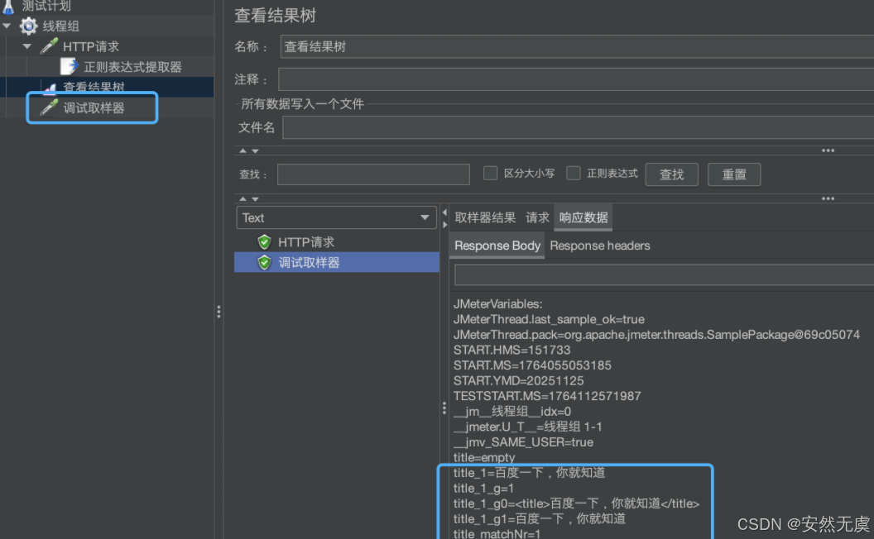The image size is (874, 539).
Task: Click three-dots handle above the 查找 row
Action: pyautogui.click(x=828, y=150)
